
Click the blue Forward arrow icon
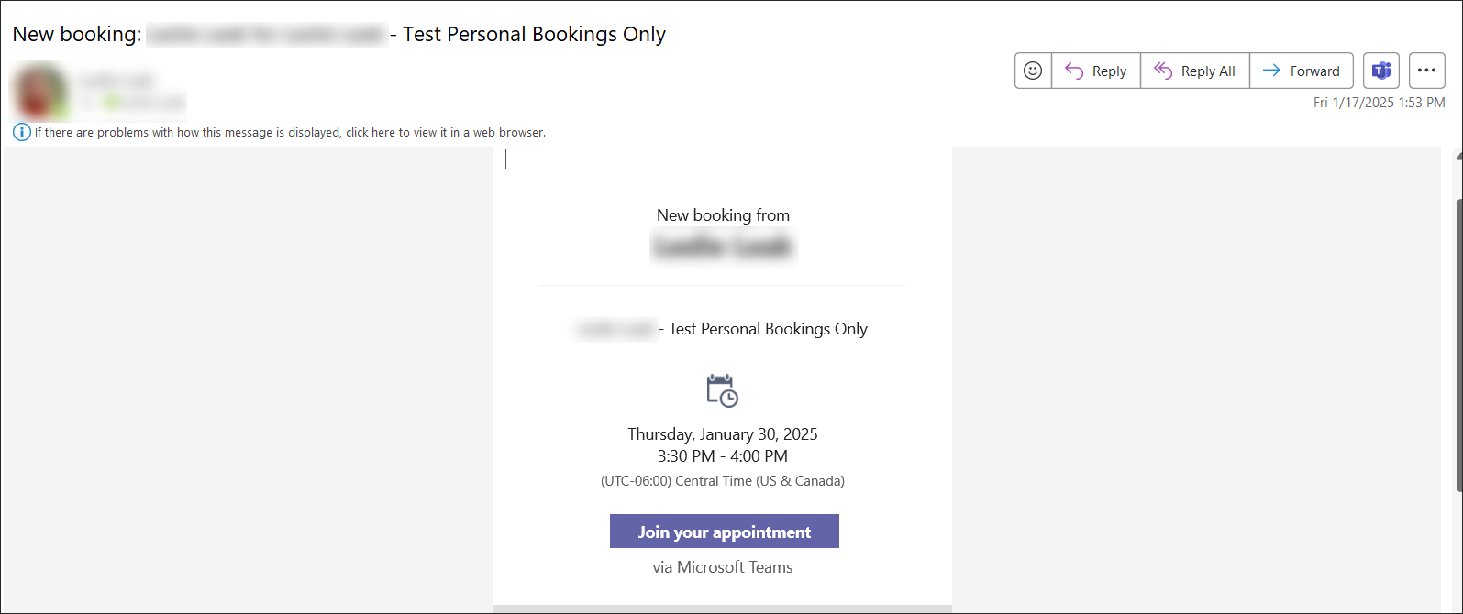[x=1274, y=71]
